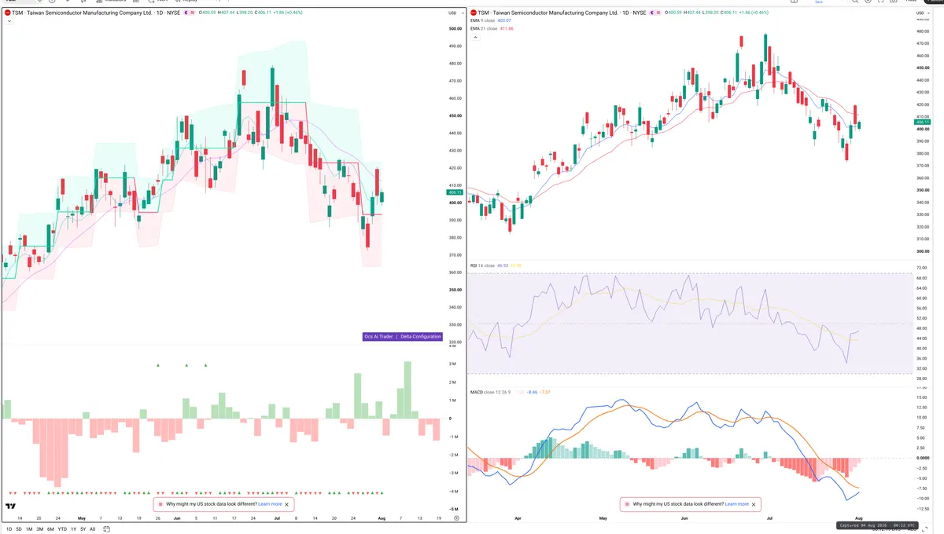The image size is (944, 534).
Task: Click the moon session icon on right chart
Action: click(651, 13)
